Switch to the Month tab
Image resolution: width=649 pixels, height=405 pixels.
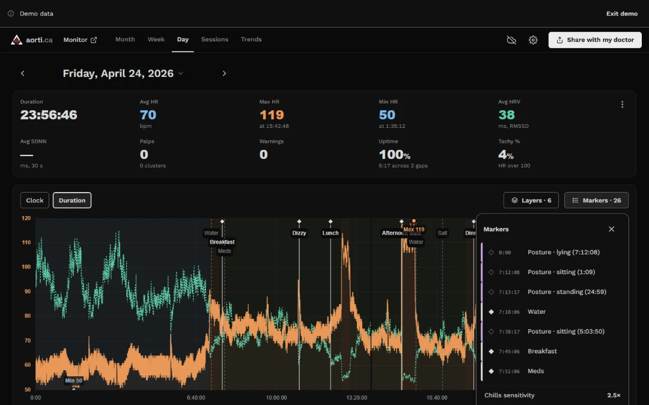(x=125, y=39)
